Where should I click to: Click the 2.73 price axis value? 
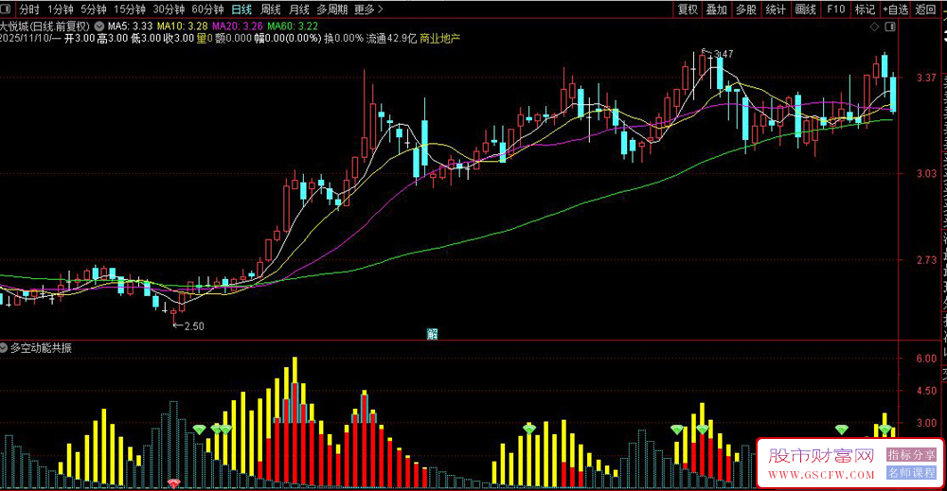point(926,260)
